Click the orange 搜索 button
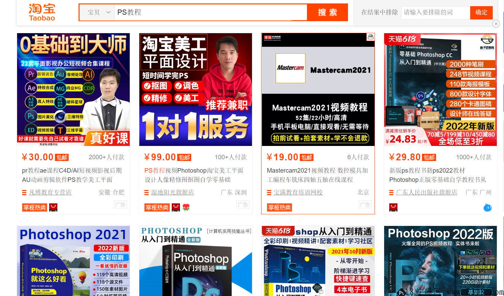Viewport: 504px width, 296px height. tap(327, 12)
